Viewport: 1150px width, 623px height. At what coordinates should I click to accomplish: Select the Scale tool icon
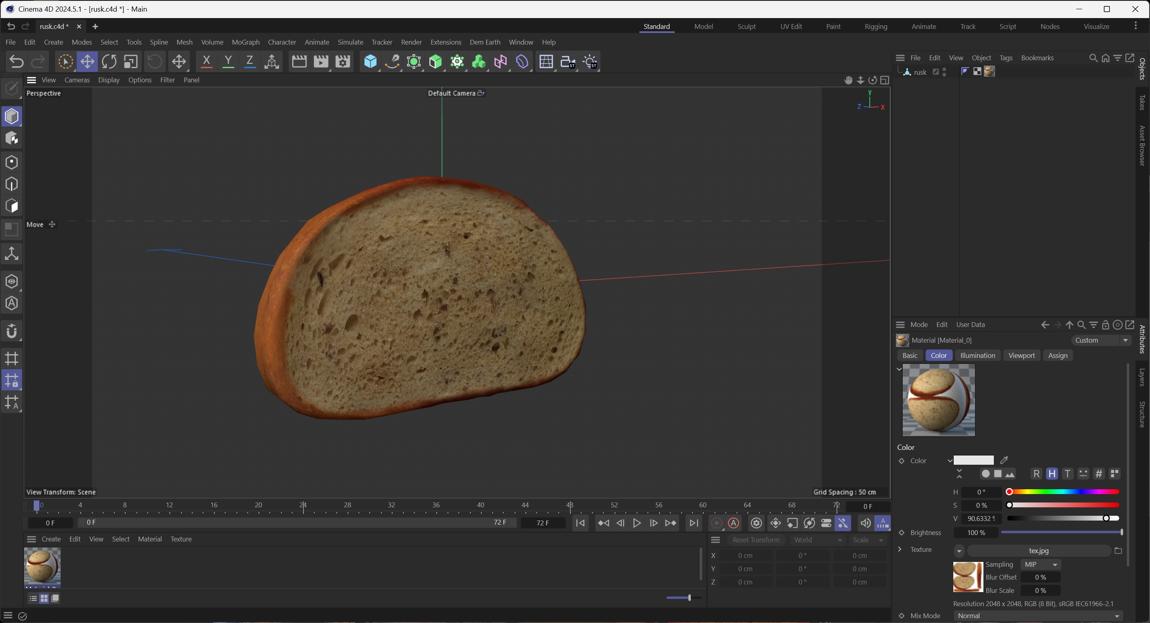pos(130,61)
